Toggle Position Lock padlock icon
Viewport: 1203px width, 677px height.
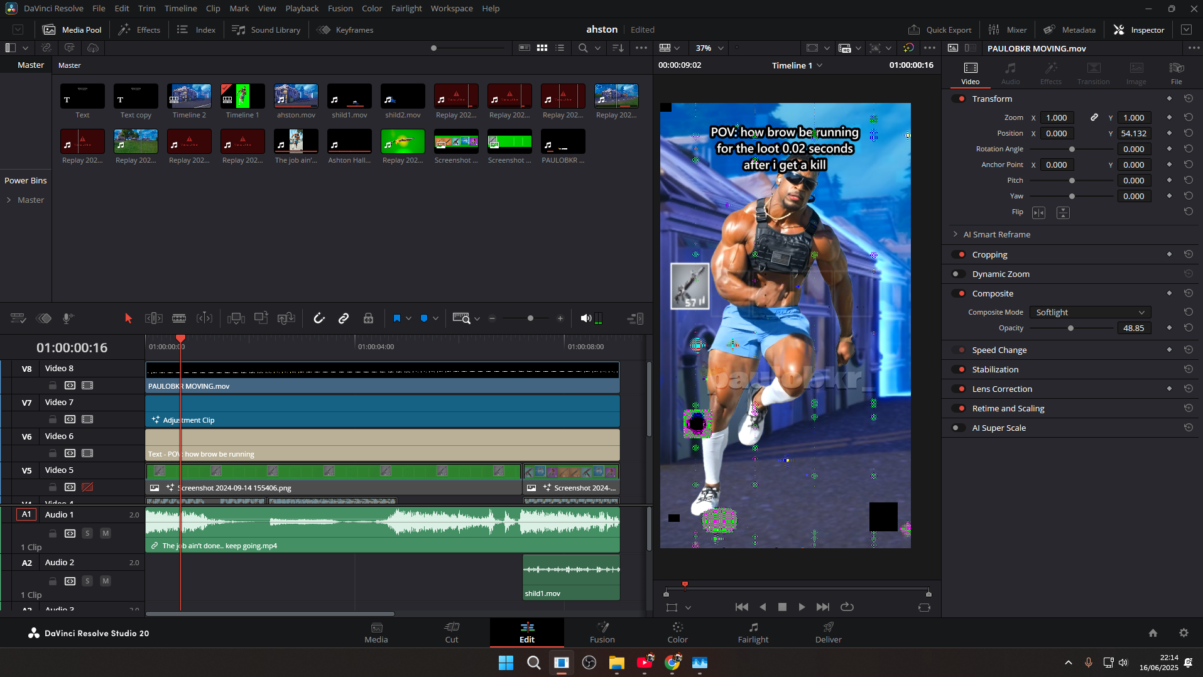click(369, 318)
